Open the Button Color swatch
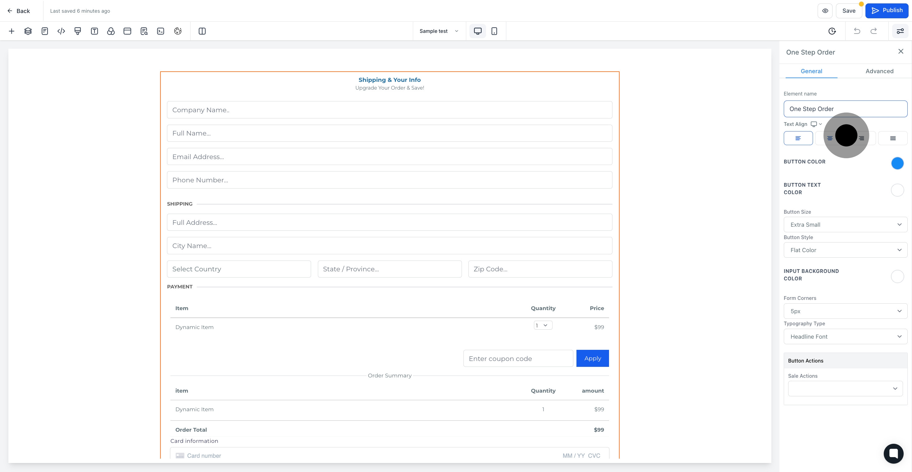Screen dimensions: 912x472 [897, 163]
